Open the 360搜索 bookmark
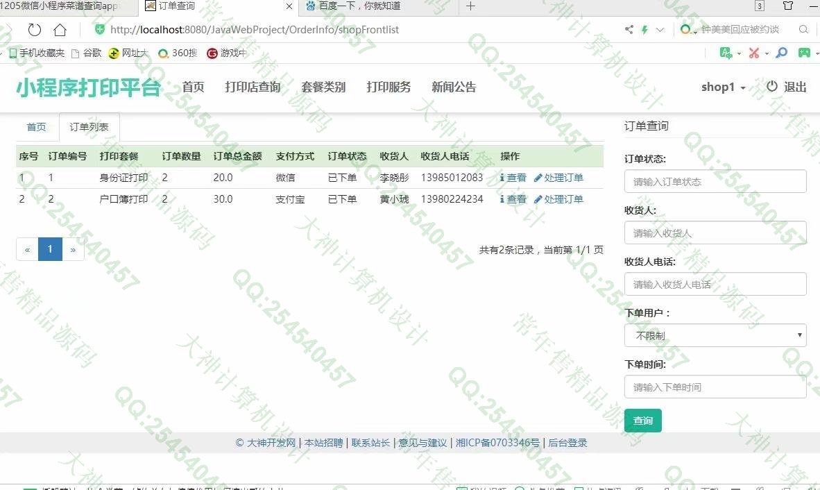Screen dimensions: 820x490 click(178, 53)
